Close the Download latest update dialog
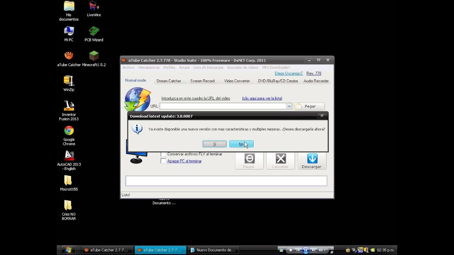This screenshot has width=454, height=255. click(x=322, y=116)
